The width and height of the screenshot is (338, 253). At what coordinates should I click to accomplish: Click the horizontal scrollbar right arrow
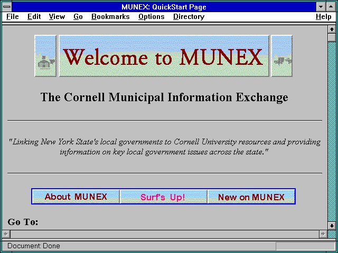(323, 234)
